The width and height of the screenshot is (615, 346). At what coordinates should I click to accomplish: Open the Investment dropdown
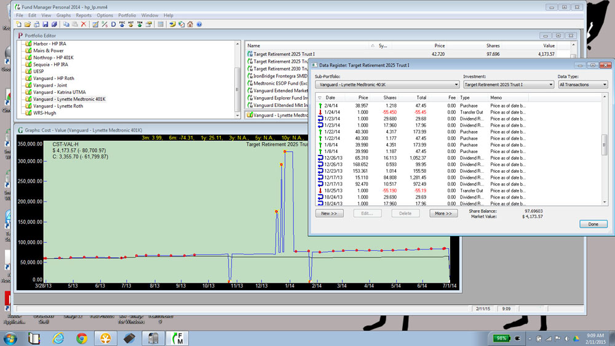click(x=509, y=84)
